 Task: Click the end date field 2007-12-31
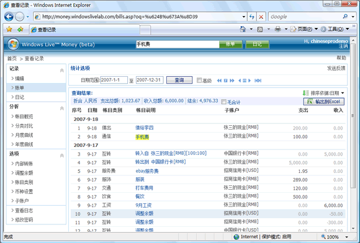click(x=150, y=80)
